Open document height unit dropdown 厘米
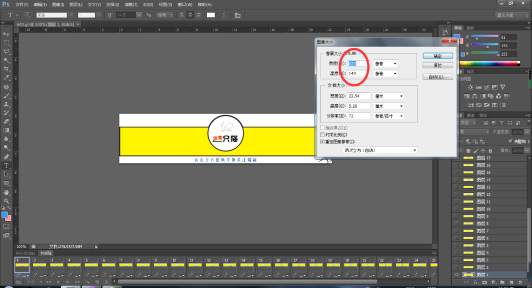532x288 pixels. coord(388,106)
